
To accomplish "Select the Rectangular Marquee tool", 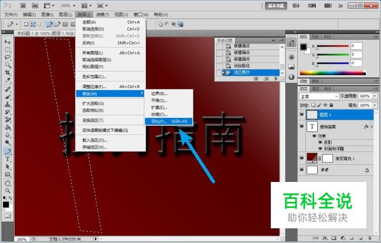I will 8,50.
